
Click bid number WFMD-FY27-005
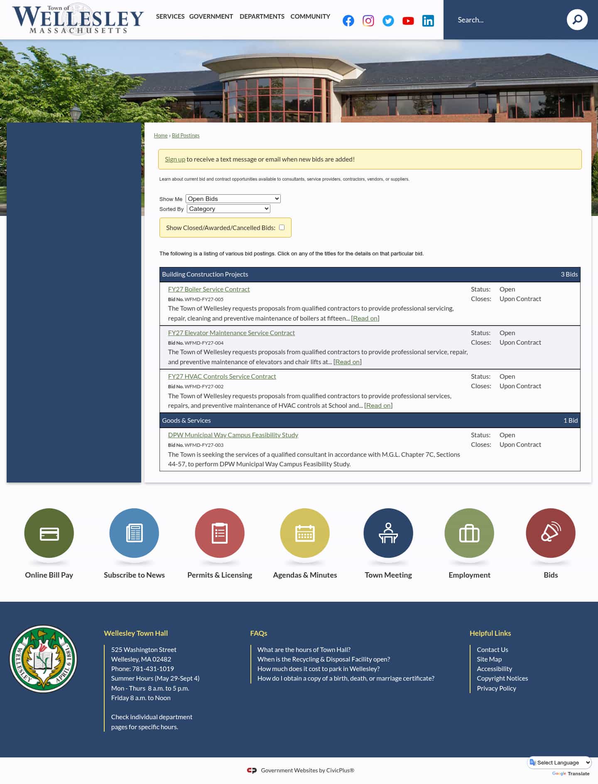[x=204, y=299]
